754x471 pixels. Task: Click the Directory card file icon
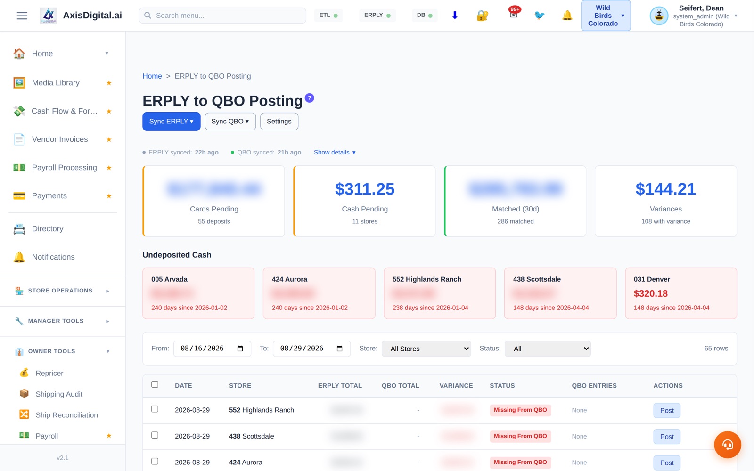[19, 229]
